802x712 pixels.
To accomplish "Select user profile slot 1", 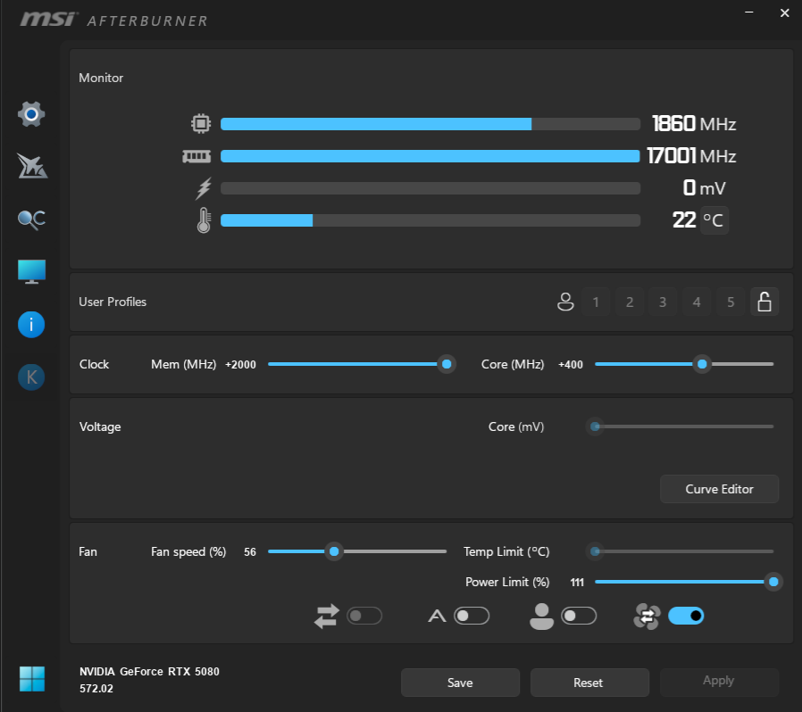I will [596, 302].
